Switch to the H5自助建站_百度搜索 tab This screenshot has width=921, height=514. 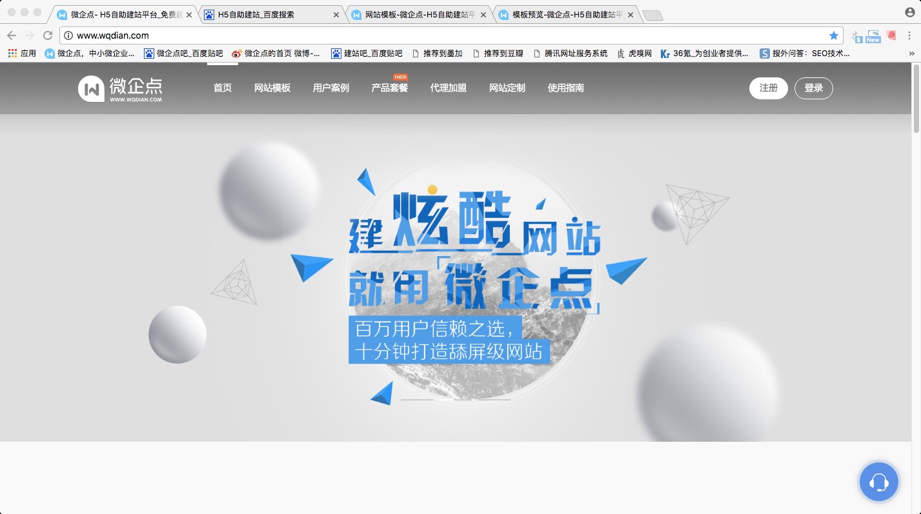(x=271, y=14)
